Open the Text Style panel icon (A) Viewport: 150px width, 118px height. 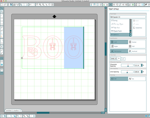[110, 4]
